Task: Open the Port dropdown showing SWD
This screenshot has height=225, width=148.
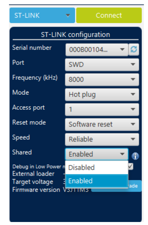Action: tap(102, 64)
